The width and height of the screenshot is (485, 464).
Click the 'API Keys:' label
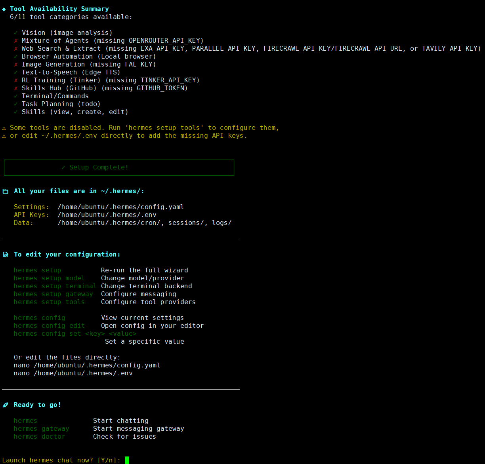coord(32,215)
